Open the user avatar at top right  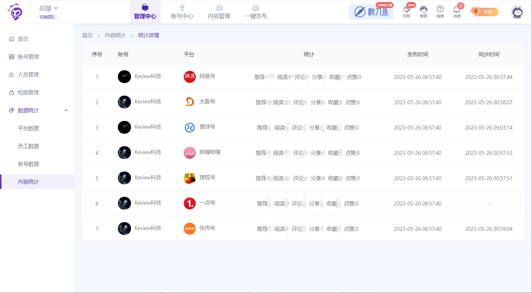tap(517, 13)
